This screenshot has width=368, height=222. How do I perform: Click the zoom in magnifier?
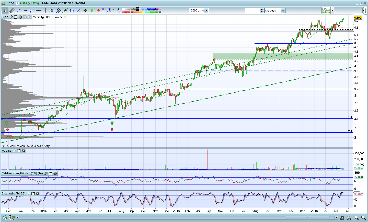click(363, 218)
